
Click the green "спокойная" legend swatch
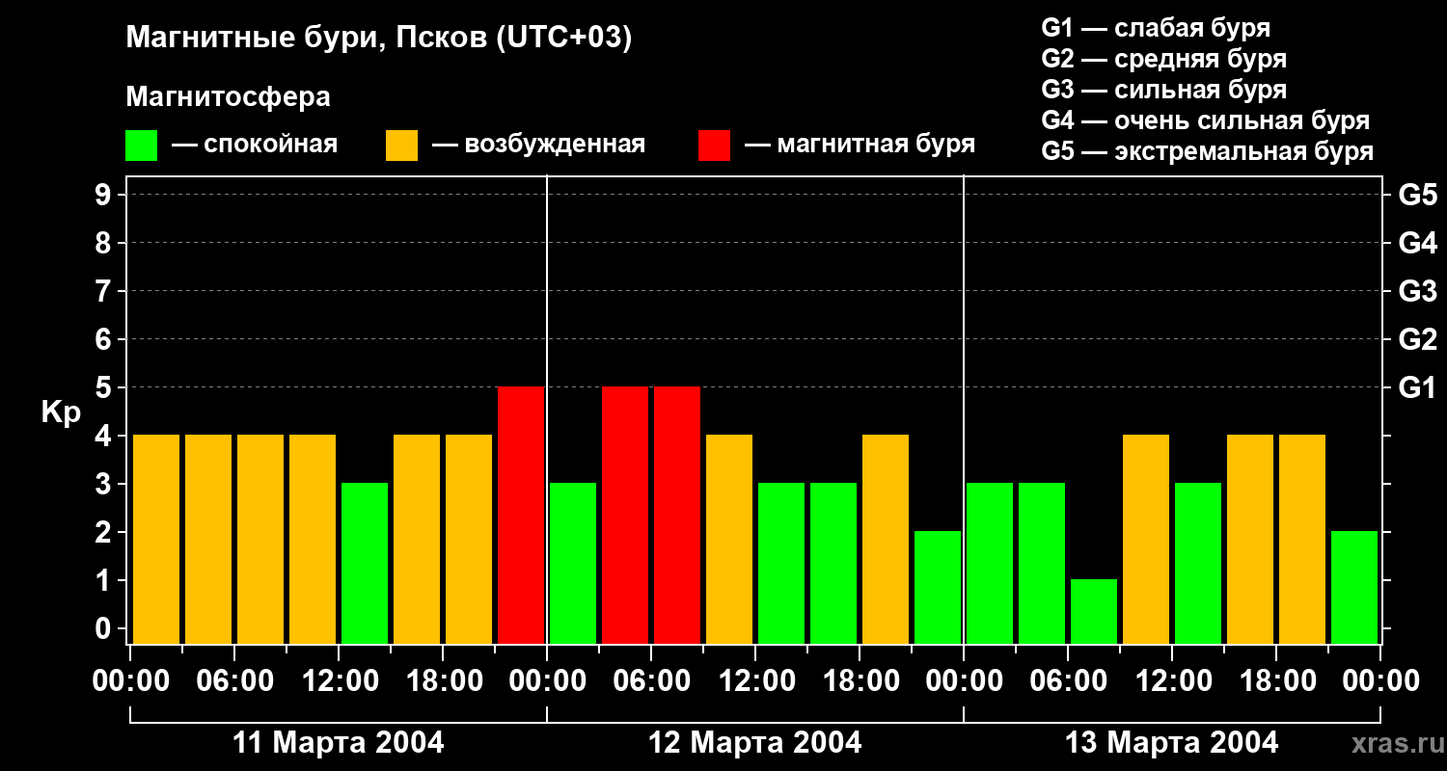click(141, 146)
